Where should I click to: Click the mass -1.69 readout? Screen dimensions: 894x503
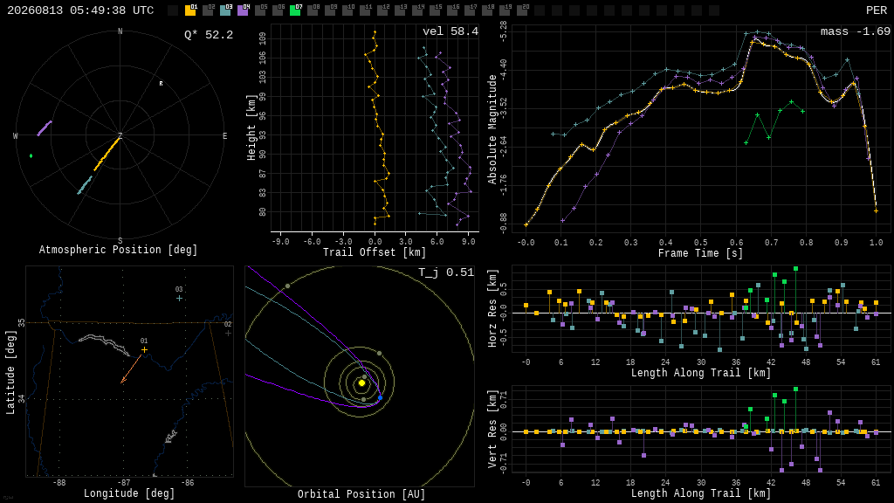[856, 31]
